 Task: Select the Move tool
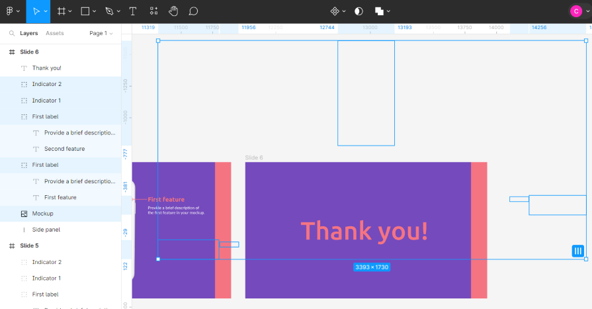tap(36, 11)
